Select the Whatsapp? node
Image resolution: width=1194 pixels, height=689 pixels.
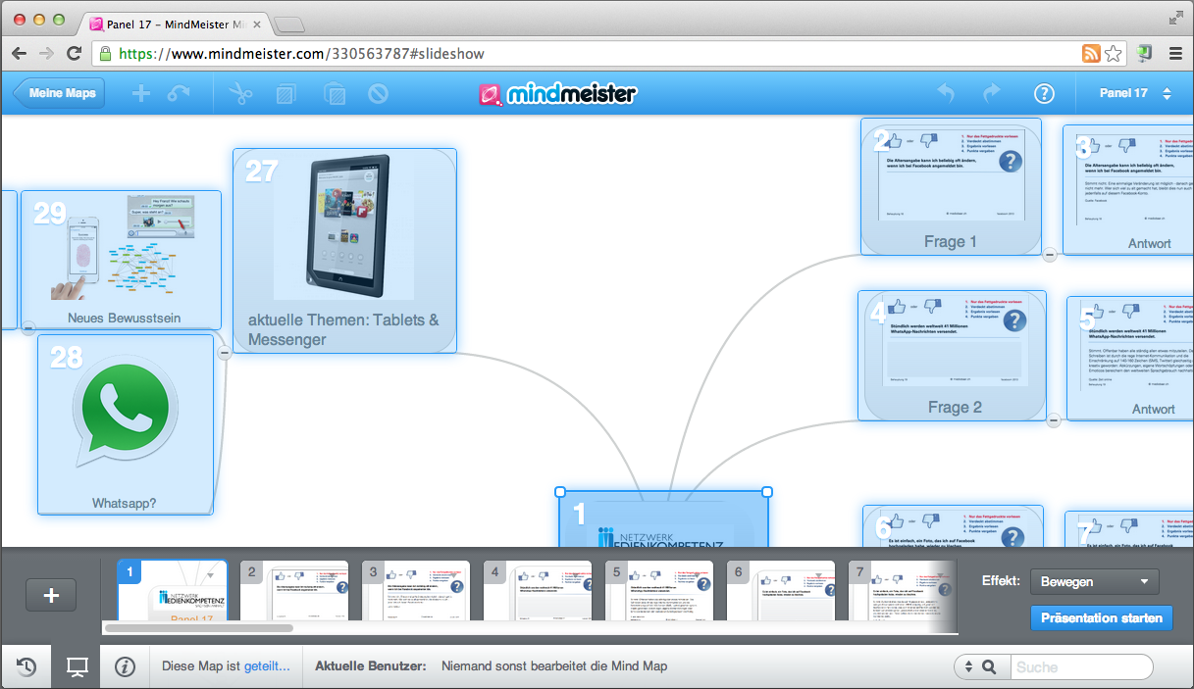point(125,424)
